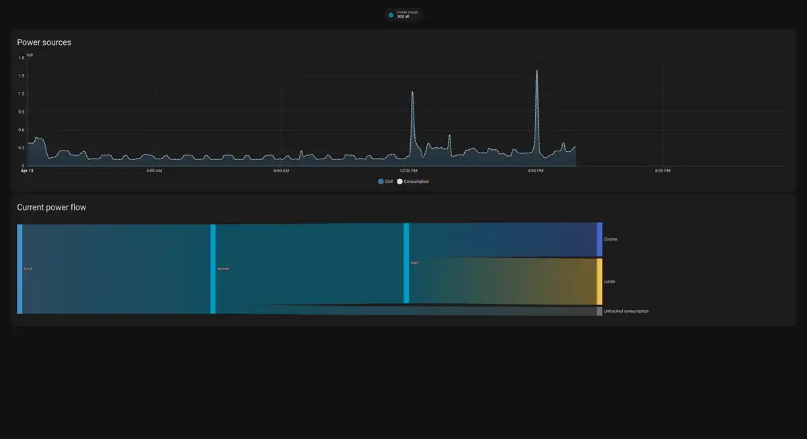
Task: Click the Power sources card title
Action: pyautogui.click(x=44, y=42)
